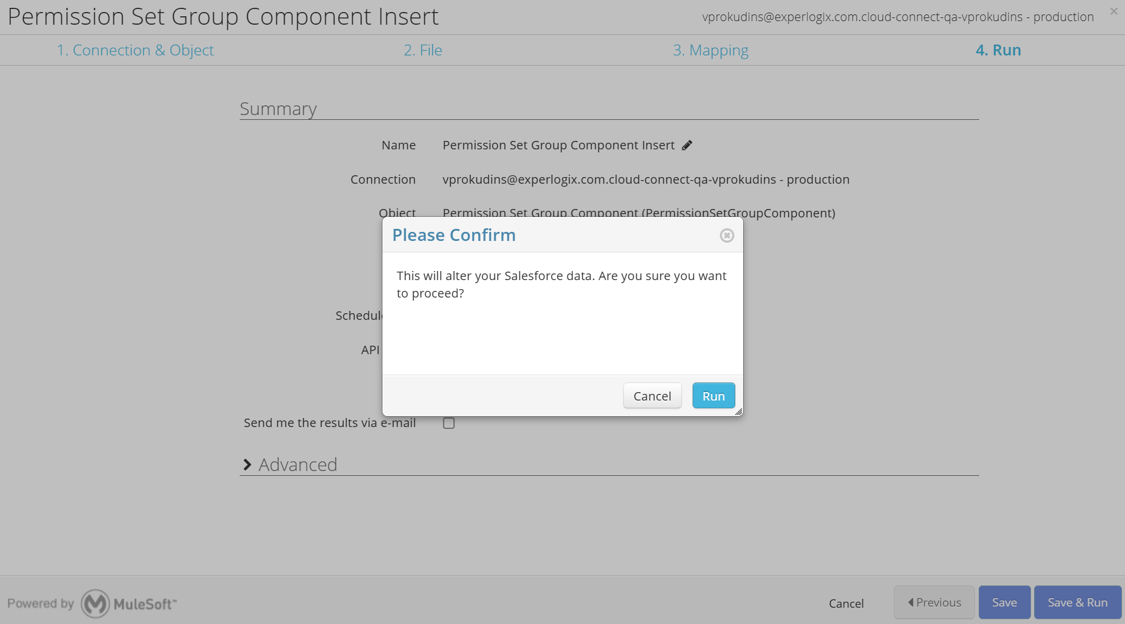This screenshot has width=1125, height=624.
Task: Click the pencil edit icon beside task name
Action: (x=687, y=145)
